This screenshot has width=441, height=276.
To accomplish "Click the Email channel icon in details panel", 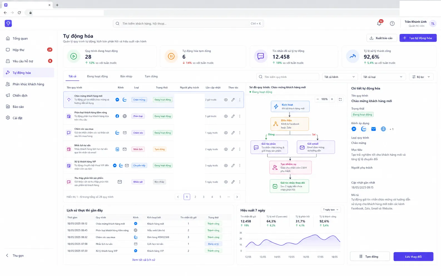I will (373, 129).
